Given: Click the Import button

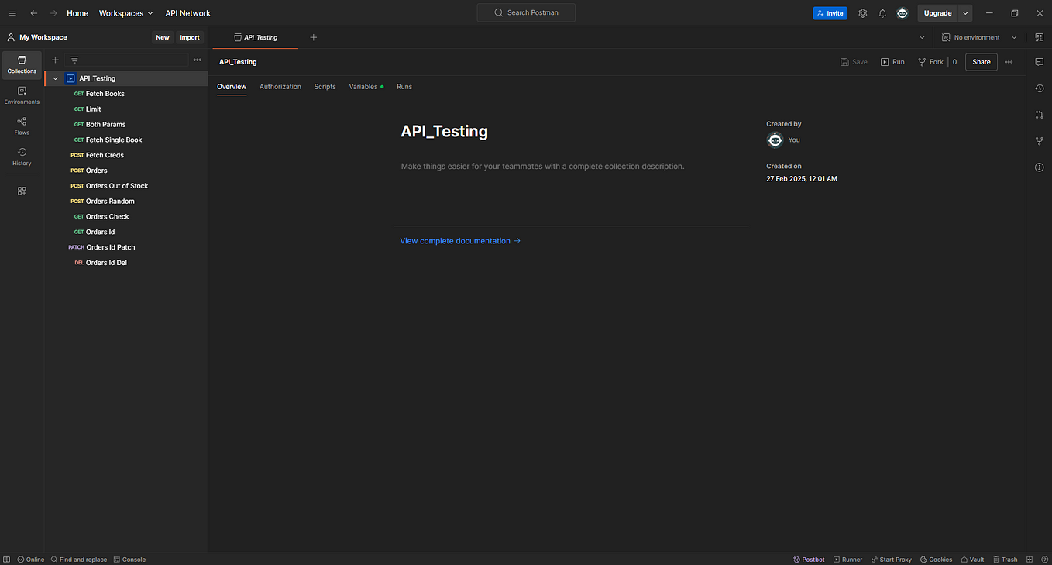Looking at the screenshot, I should pyautogui.click(x=190, y=37).
